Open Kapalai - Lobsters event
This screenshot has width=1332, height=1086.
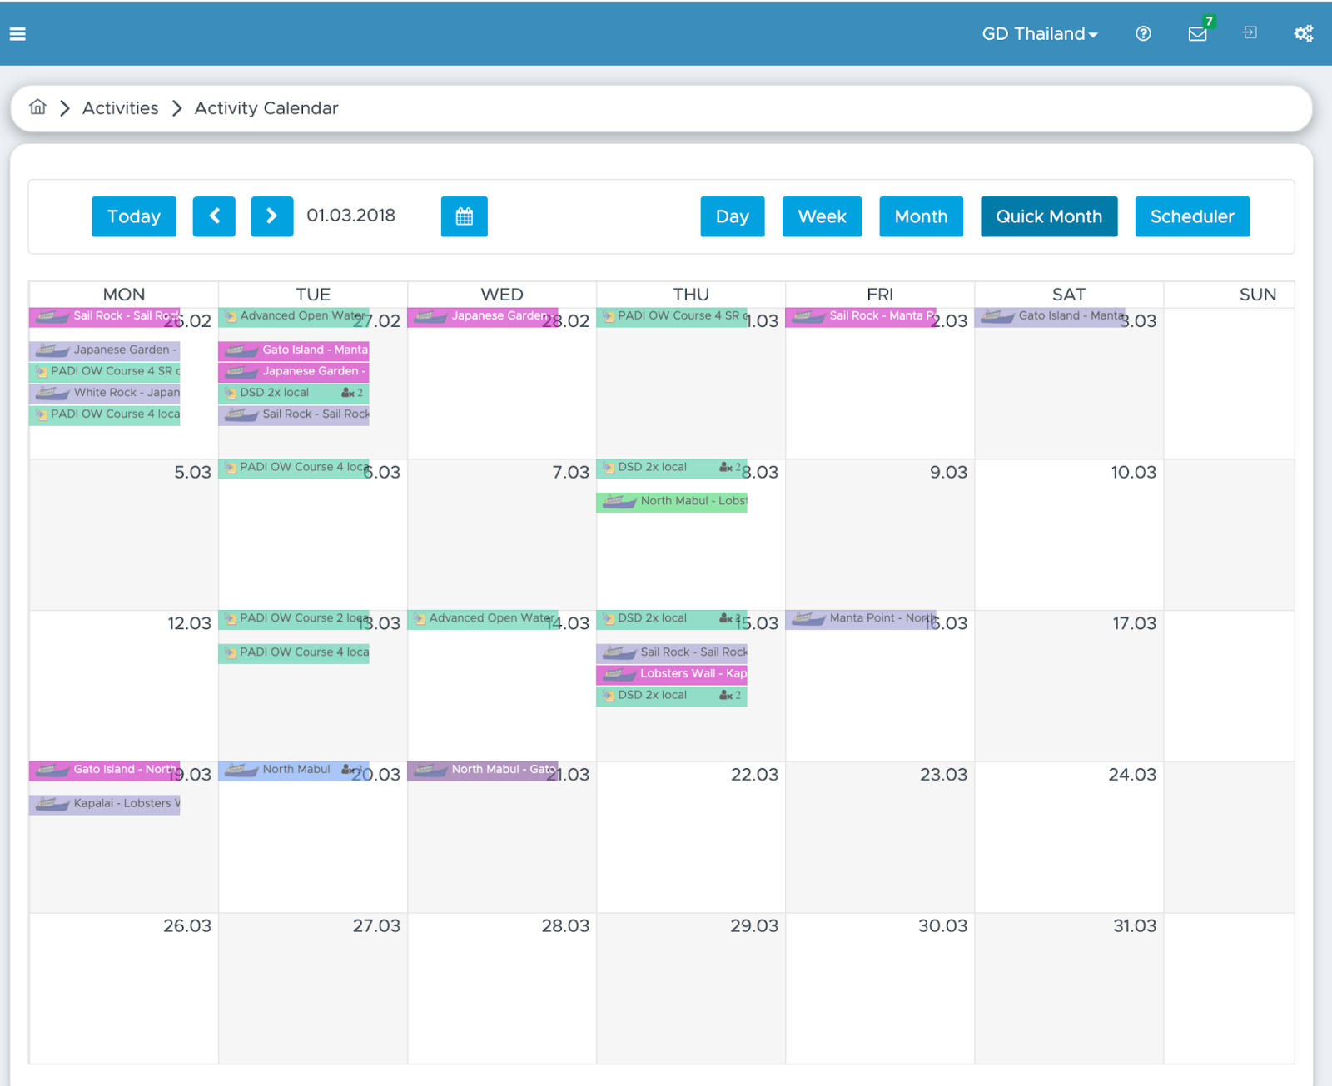pos(105,804)
